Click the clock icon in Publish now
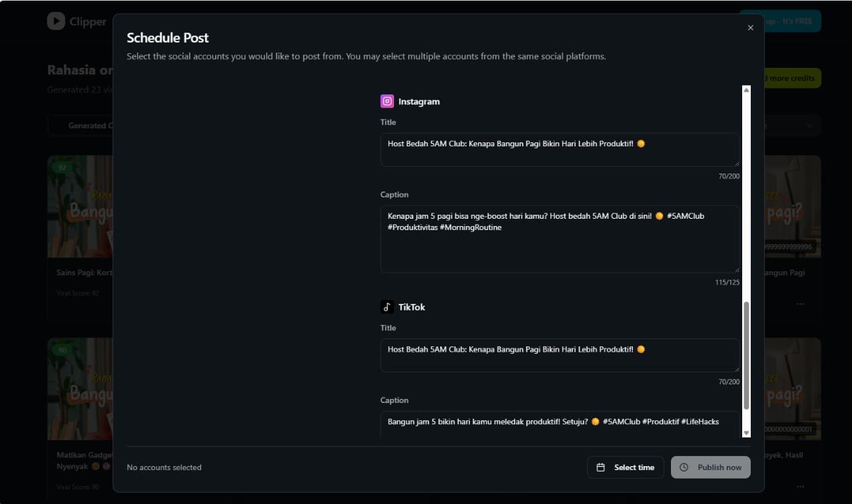The width and height of the screenshot is (852, 504). coord(684,467)
